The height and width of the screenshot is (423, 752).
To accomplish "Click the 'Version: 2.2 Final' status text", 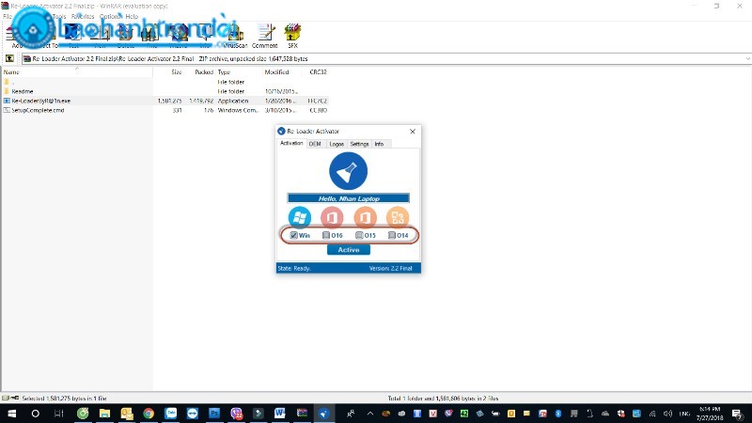I will point(390,268).
